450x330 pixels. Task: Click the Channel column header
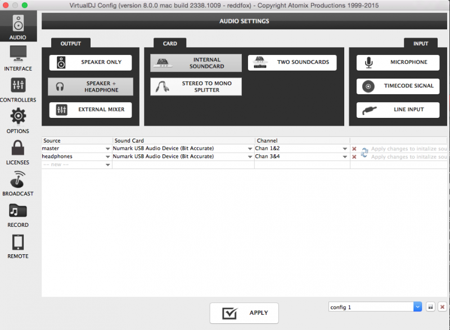(x=302, y=141)
